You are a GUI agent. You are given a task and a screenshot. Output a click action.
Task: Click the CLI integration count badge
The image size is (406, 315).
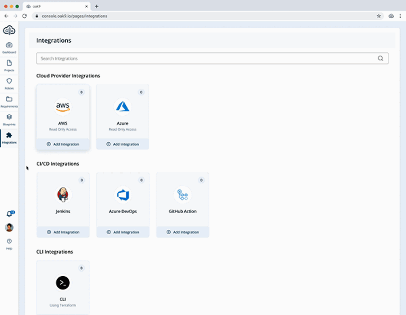(x=81, y=268)
